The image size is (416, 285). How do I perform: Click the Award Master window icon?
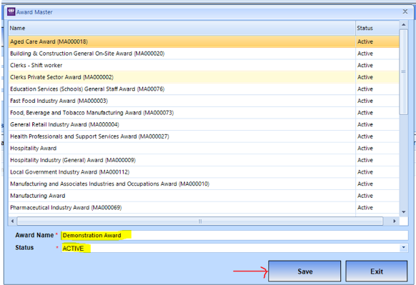11,12
